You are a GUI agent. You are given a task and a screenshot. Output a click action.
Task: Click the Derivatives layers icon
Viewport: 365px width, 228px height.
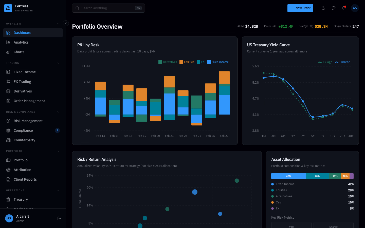(x=8, y=91)
